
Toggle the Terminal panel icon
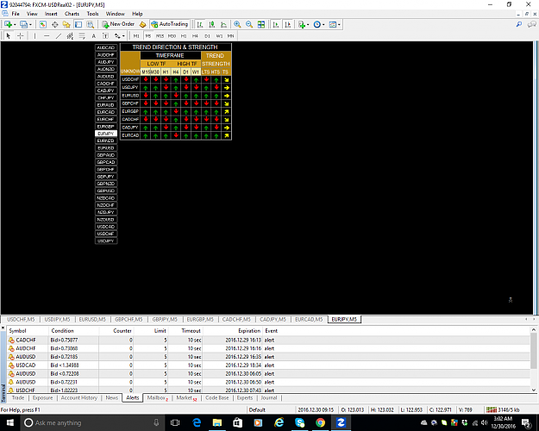[78, 24]
